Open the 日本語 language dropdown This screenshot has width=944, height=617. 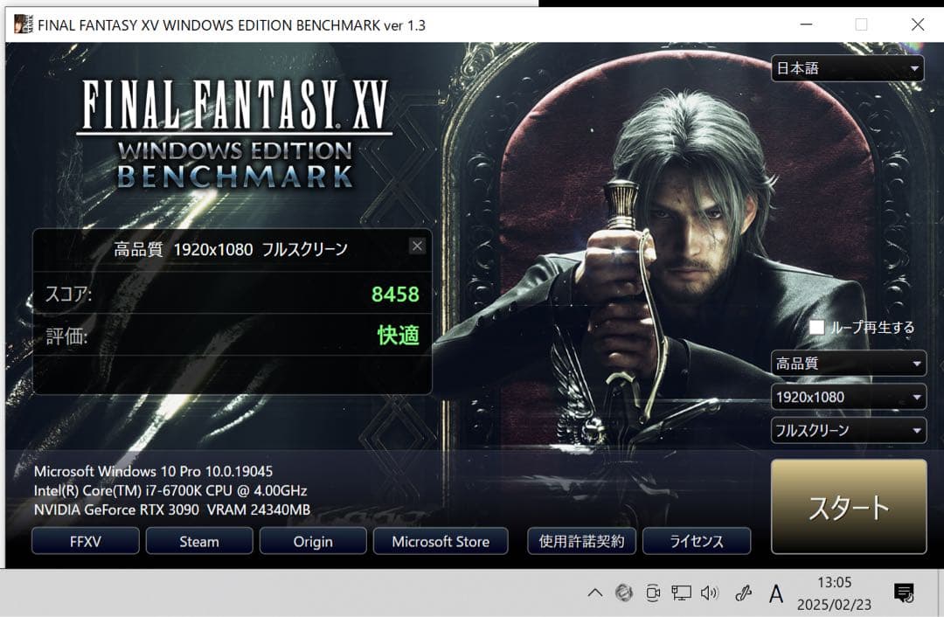[847, 68]
